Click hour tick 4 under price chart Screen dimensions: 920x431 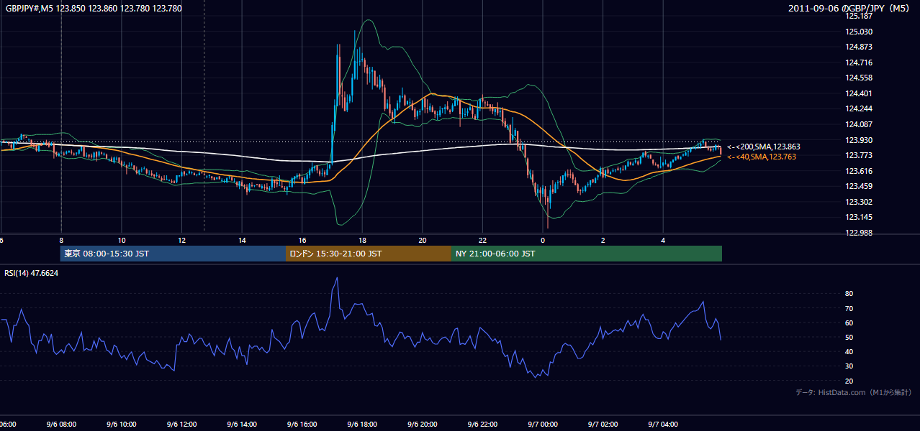tap(664, 241)
